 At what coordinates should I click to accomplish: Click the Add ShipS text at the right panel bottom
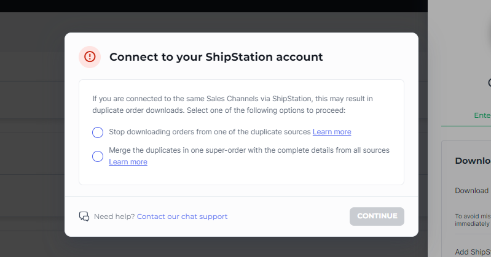click(x=473, y=251)
